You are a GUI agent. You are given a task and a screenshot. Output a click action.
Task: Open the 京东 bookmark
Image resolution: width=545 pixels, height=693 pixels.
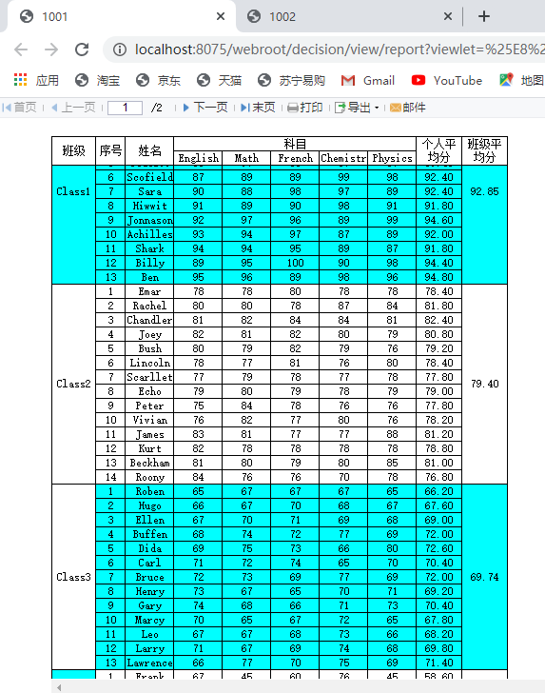(158, 80)
